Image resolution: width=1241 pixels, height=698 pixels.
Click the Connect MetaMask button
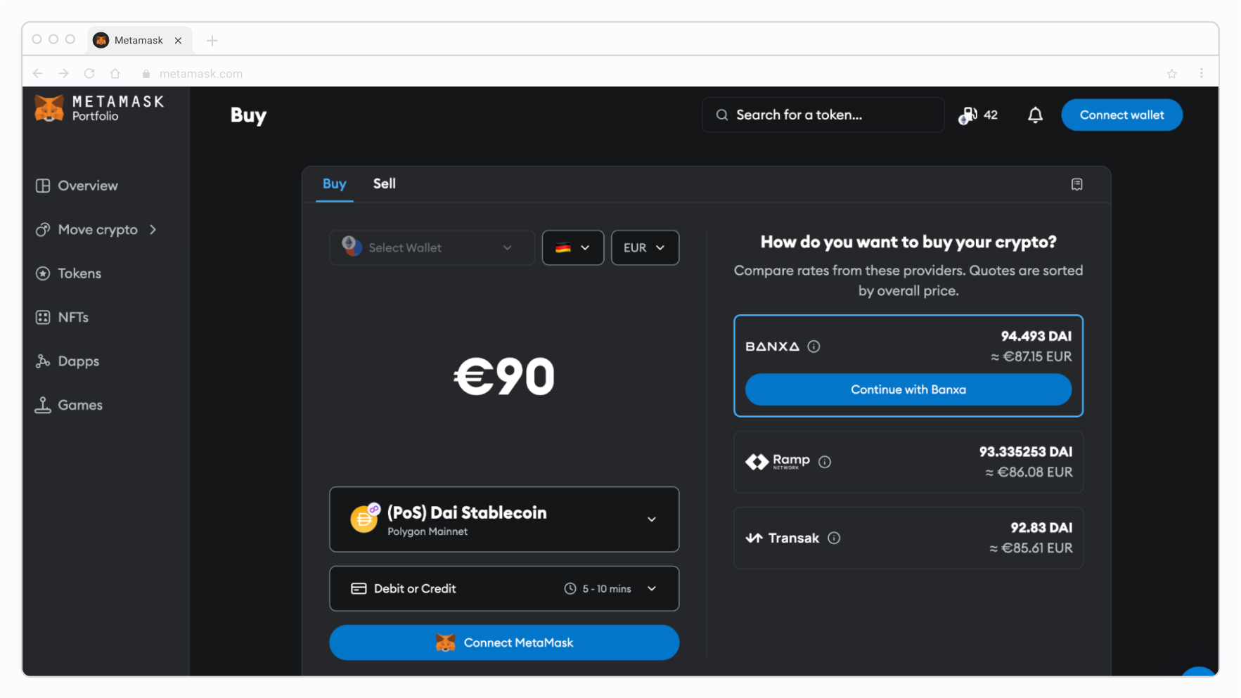[504, 642]
